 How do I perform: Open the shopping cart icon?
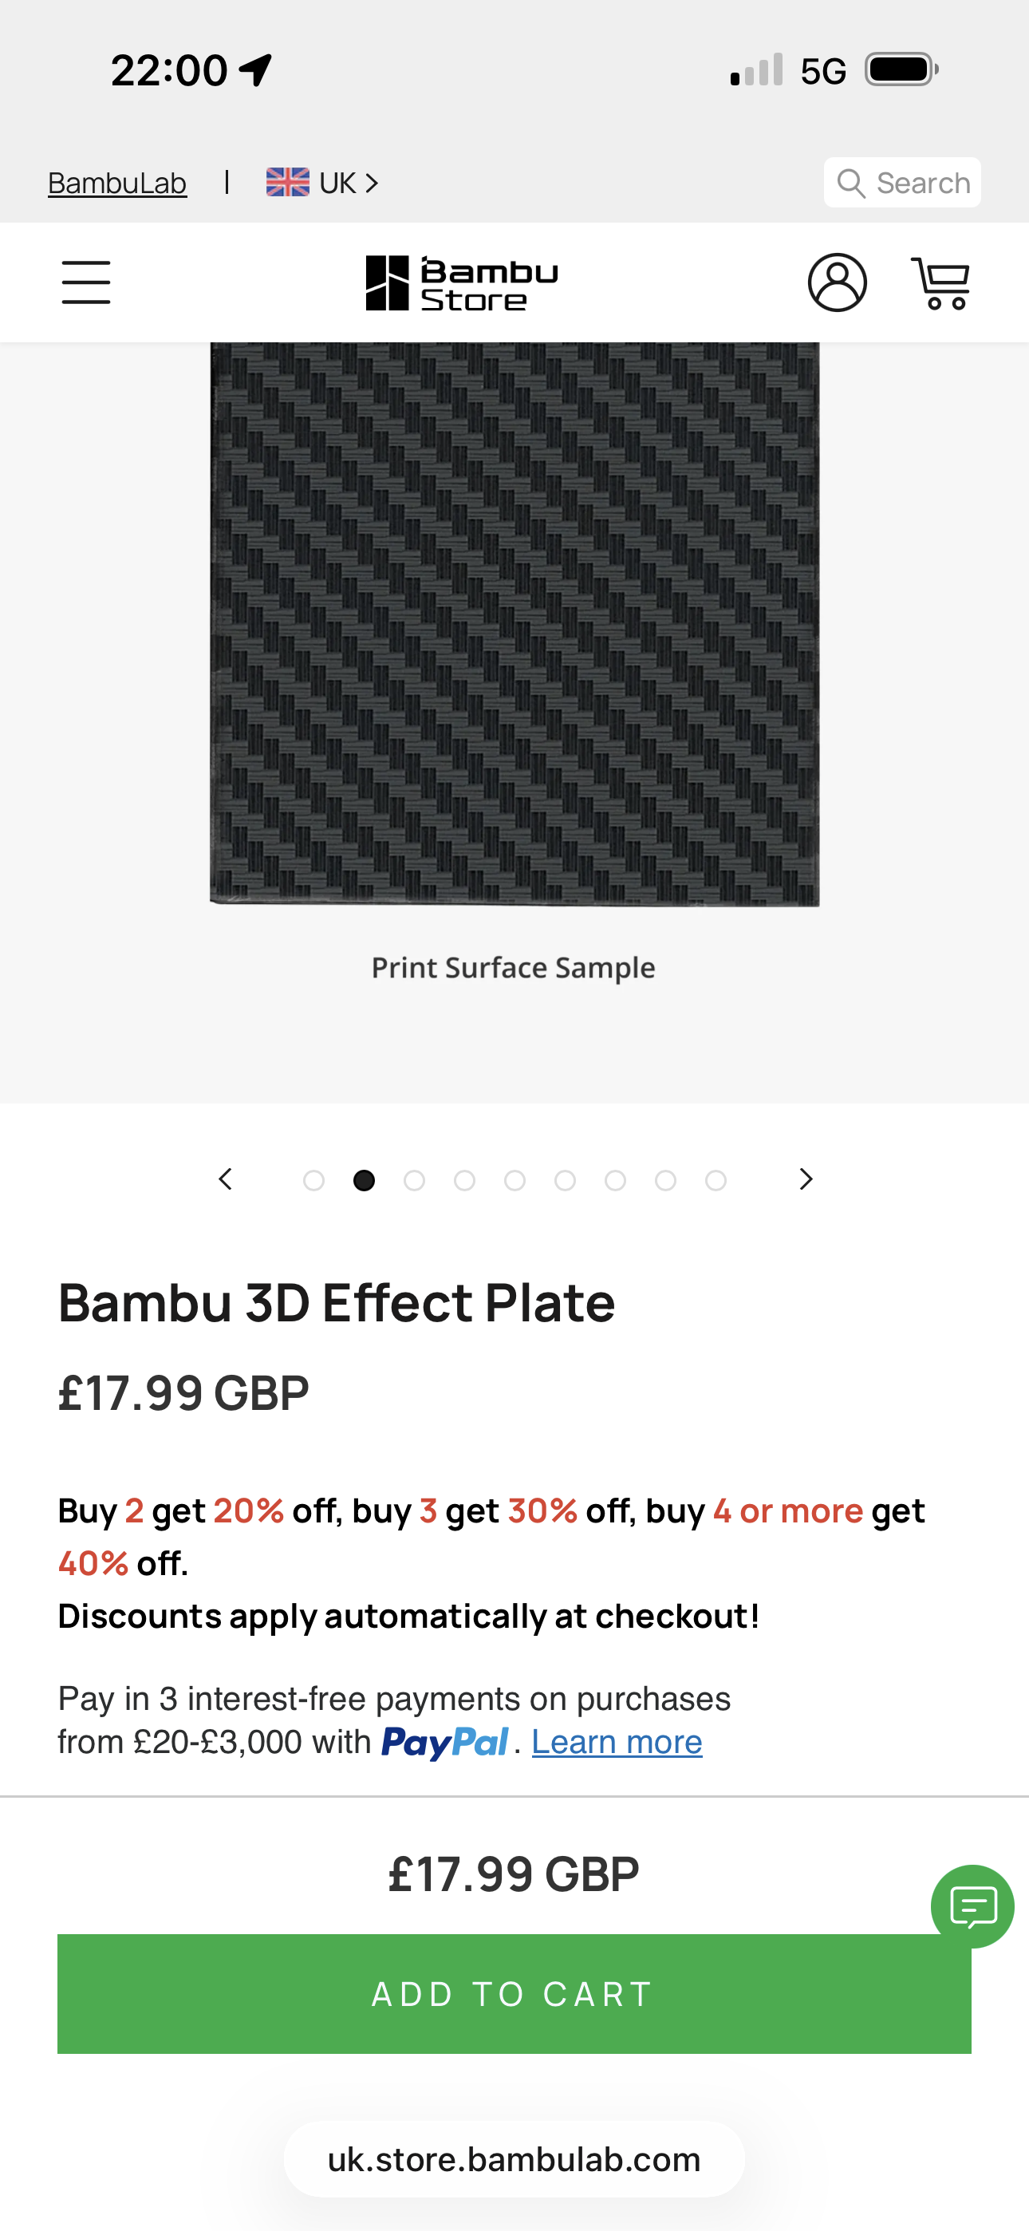[x=940, y=282]
